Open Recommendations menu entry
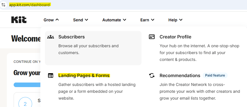 [x=180, y=76]
